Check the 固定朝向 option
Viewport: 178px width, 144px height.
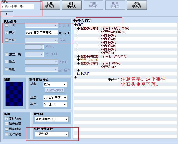click(x=6, y=129)
